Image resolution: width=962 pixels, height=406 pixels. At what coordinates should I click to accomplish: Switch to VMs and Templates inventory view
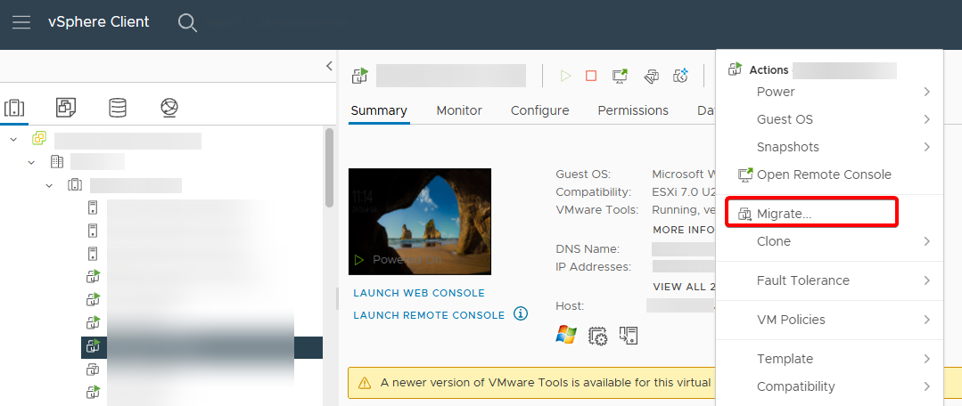click(x=66, y=108)
